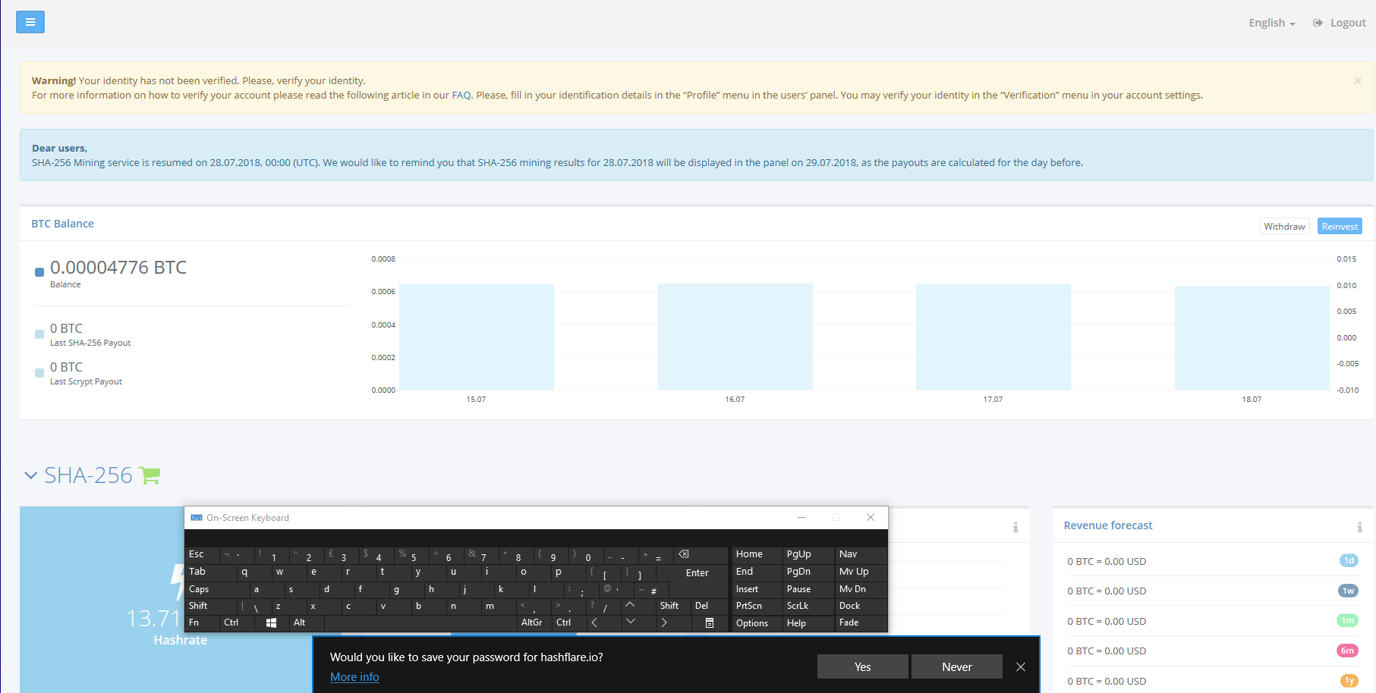The image size is (1376, 693).
Task: Click the context menu key on keyboard
Action: (710, 622)
